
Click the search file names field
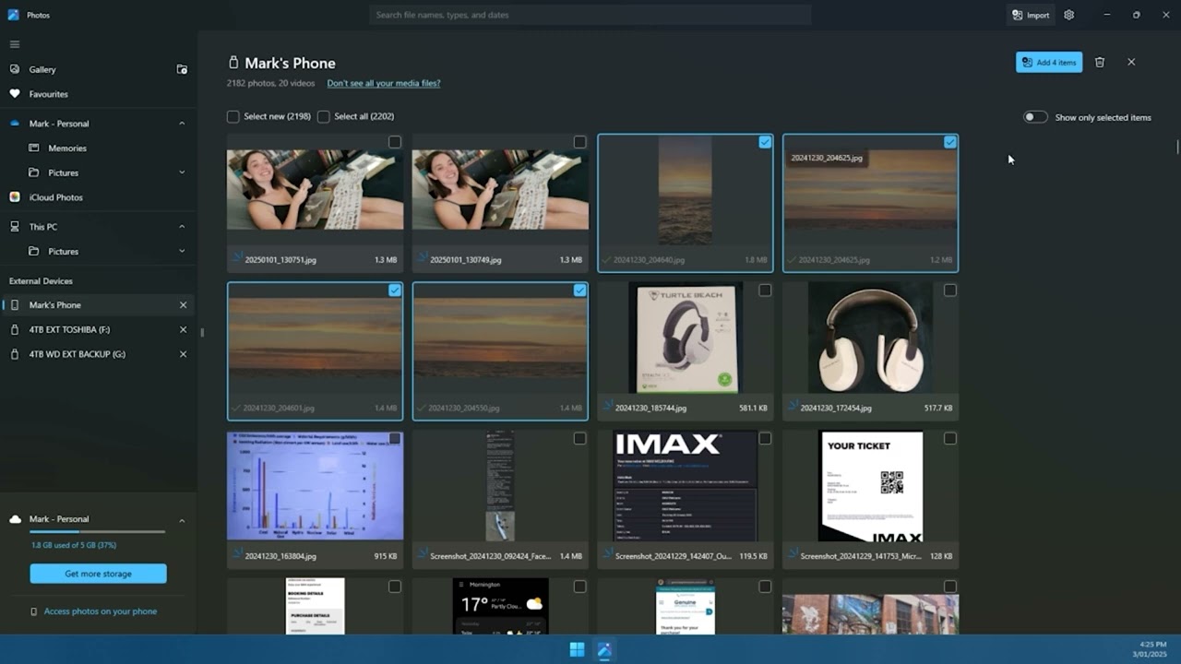pos(590,15)
